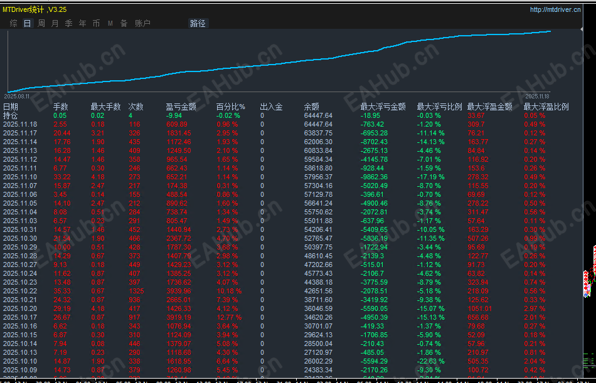This screenshot has width=596, height=383.
Task: Select the M tab
Action: coord(110,24)
